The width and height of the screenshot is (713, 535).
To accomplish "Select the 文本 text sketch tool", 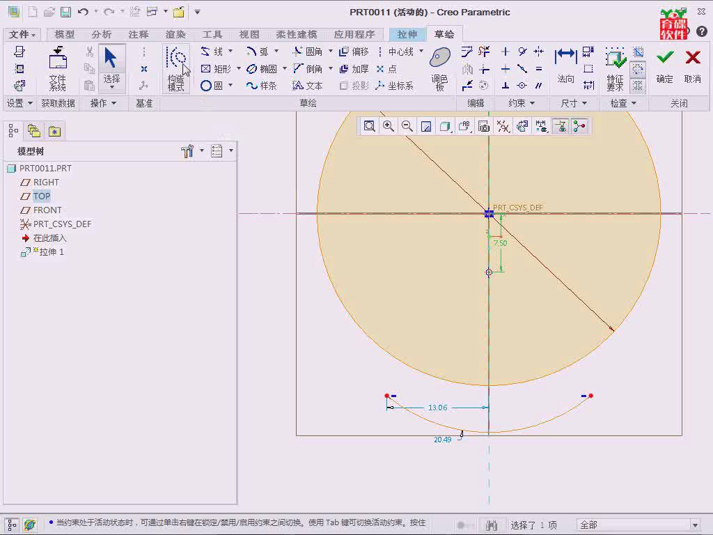I will tap(308, 86).
